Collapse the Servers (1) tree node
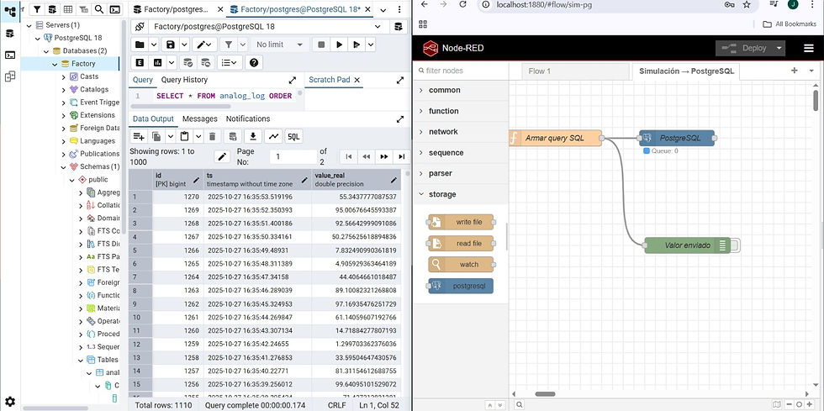The image size is (824, 411). pos(29,25)
